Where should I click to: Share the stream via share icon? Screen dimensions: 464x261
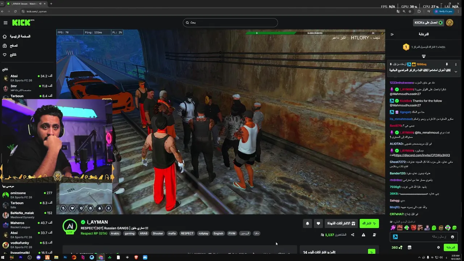(x=352, y=235)
